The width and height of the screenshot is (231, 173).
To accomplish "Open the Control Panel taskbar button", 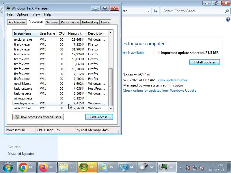I will pos(128,167).
